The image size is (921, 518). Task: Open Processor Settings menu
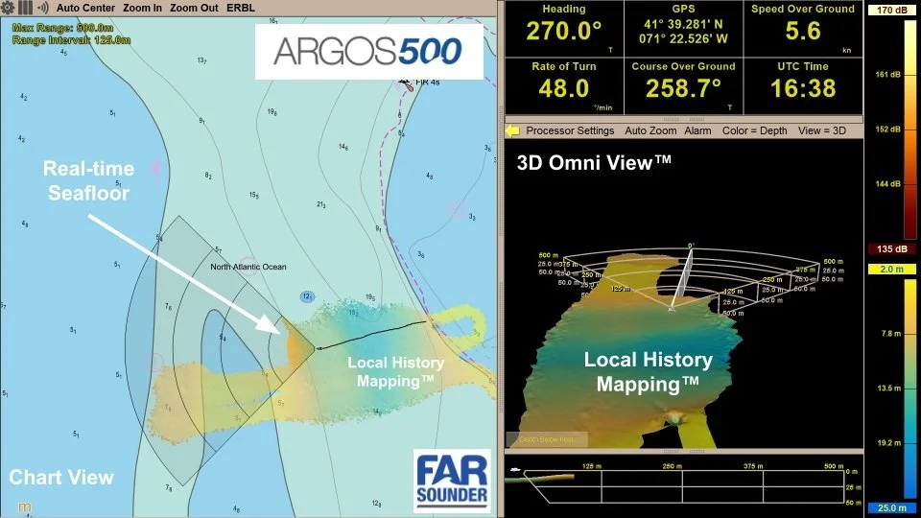(570, 130)
